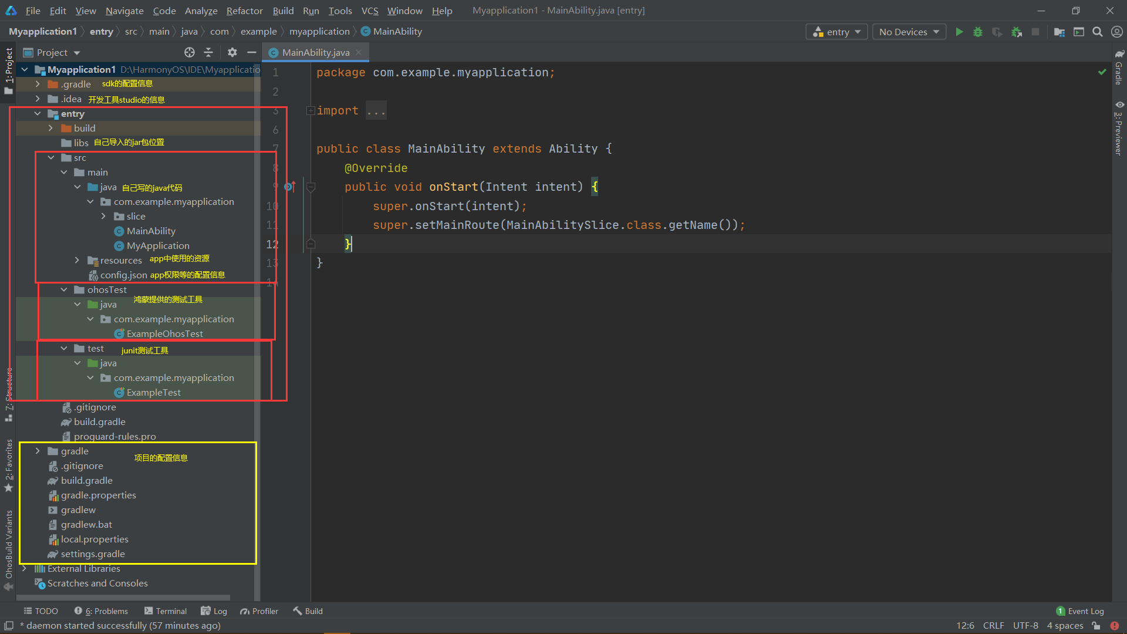Image resolution: width=1127 pixels, height=634 pixels.
Task: Open the user account icon at top right
Action: click(1116, 32)
